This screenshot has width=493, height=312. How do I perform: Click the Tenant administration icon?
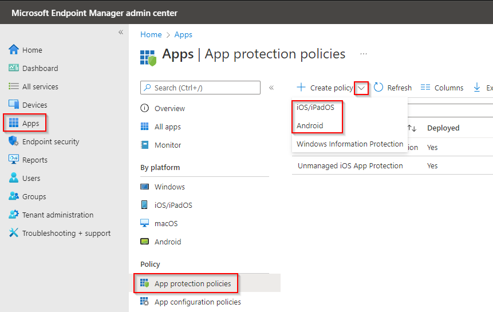pyautogui.click(x=14, y=215)
